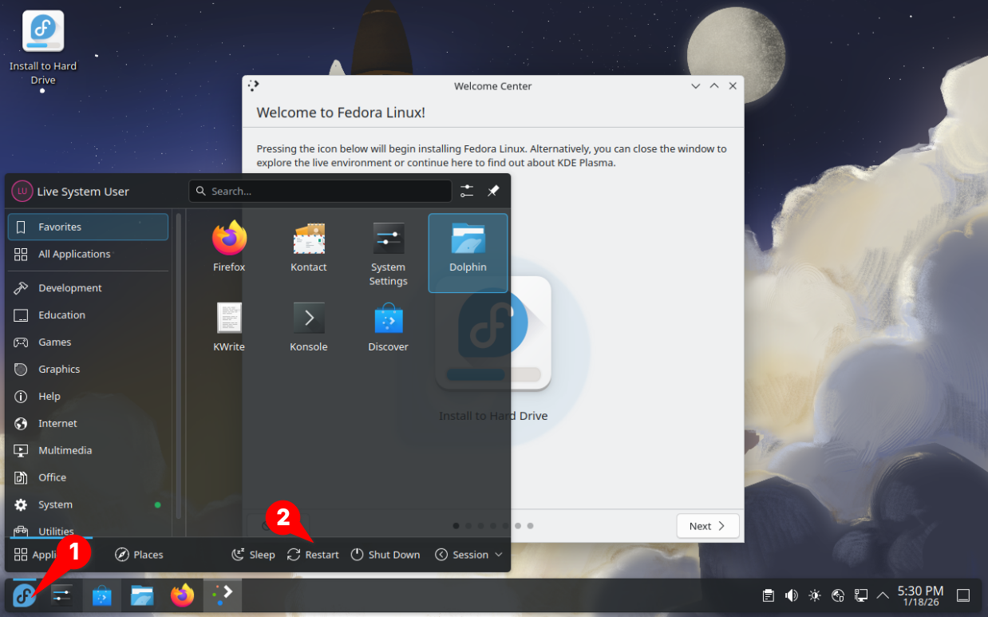Click Next in the Welcome Center

[x=707, y=526]
